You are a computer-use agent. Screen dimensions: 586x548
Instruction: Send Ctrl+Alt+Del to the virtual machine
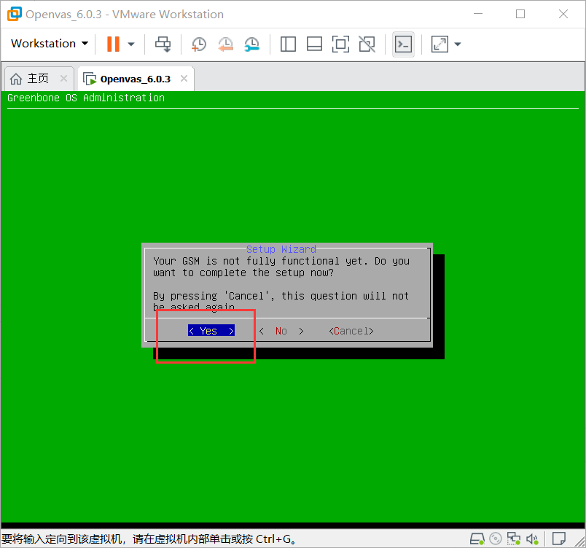click(163, 44)
